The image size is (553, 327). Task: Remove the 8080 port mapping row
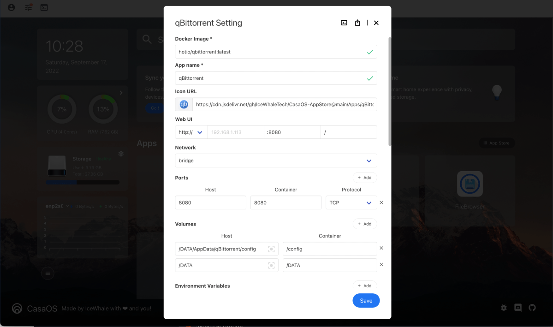pyautogui.click(x=381, y=202)
